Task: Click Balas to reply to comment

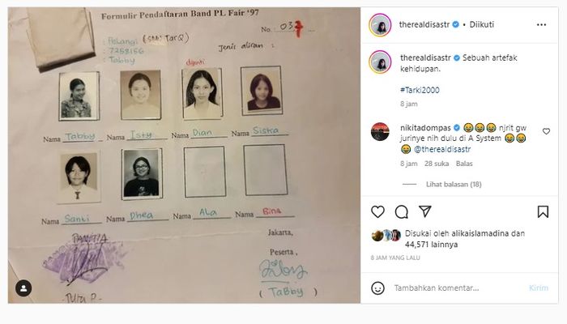Action: click(464, 164)
